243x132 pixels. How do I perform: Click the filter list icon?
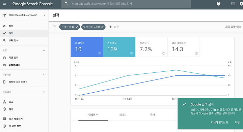click(x=55, y=27)
